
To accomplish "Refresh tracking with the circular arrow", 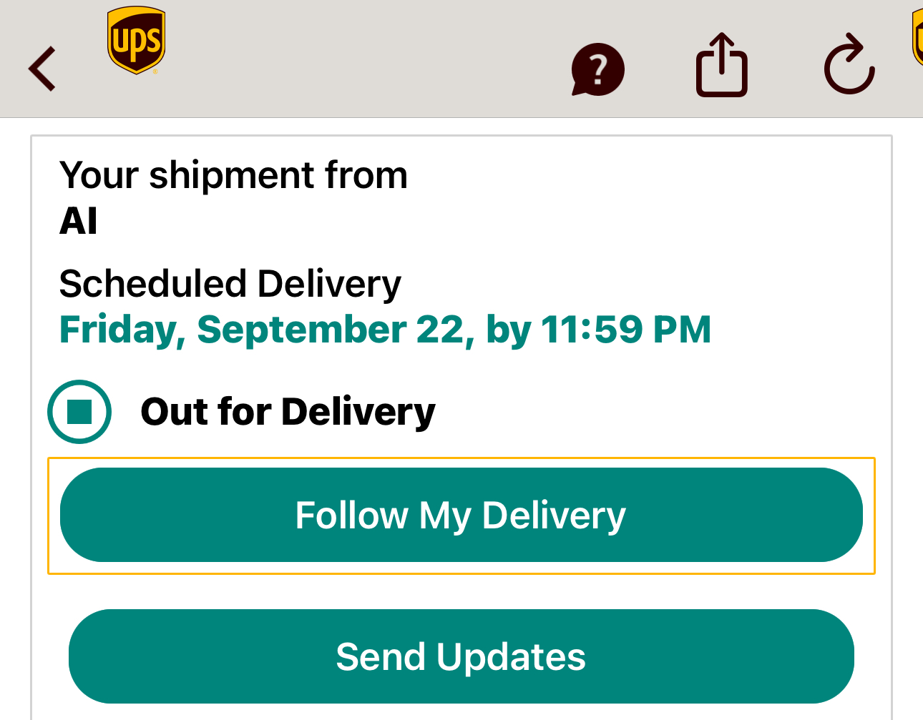I will pos(849,65).
